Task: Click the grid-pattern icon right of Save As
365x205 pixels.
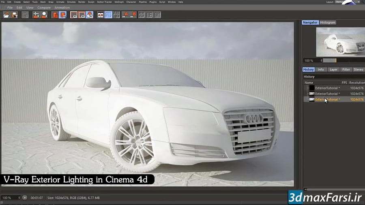Action: [25, 15]
